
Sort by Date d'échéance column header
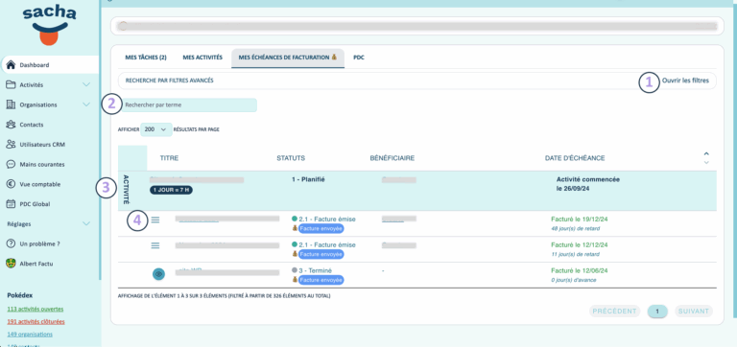pyautogui.click(x=575, y=158)
